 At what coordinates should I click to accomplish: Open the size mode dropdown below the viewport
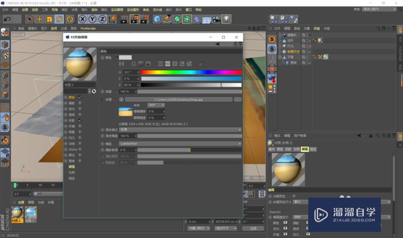pyautogui.click(x=226, y=228)
